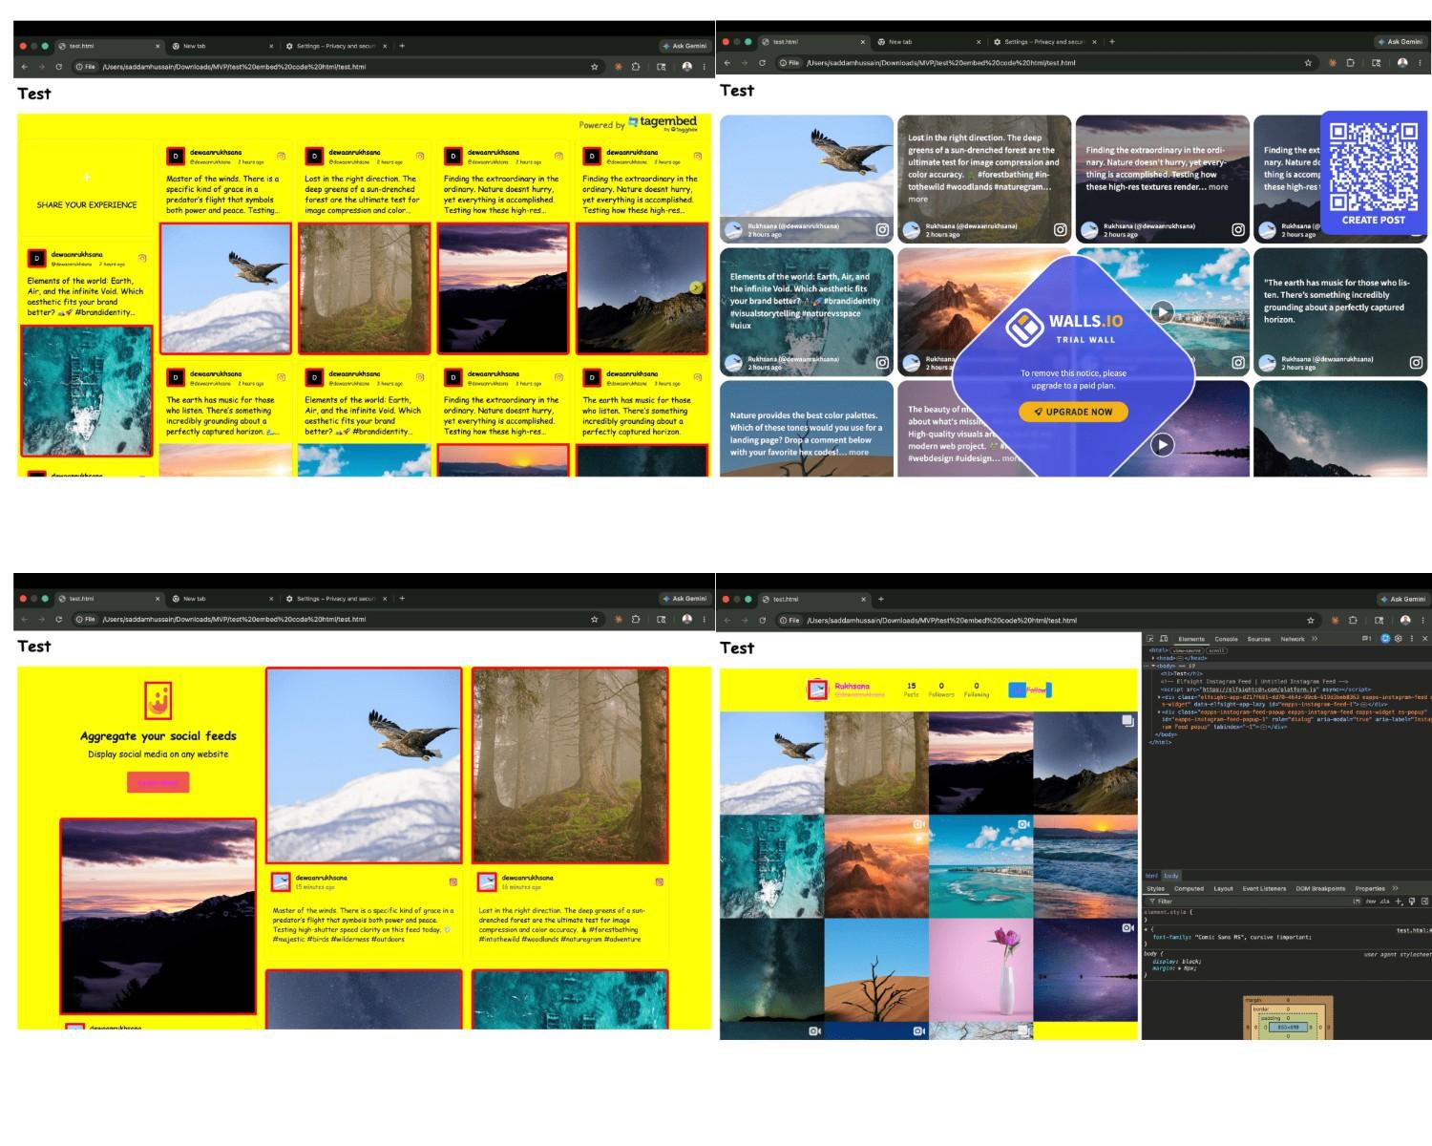Open the Network tab in DevTools
1432x1146 pixels.
point(1293,639)
